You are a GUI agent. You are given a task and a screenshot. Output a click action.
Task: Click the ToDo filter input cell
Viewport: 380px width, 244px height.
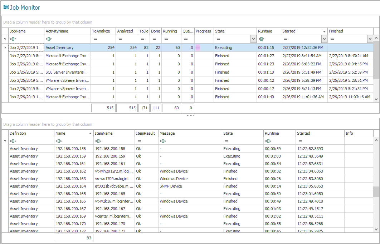coord(144,39)
